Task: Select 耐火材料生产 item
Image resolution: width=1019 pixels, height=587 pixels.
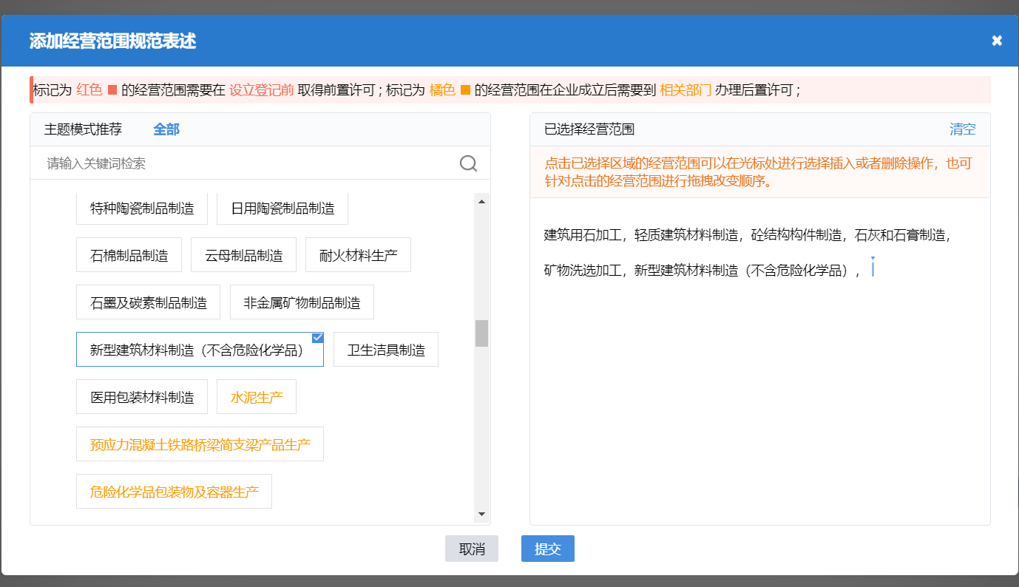Action: (358, 254)
